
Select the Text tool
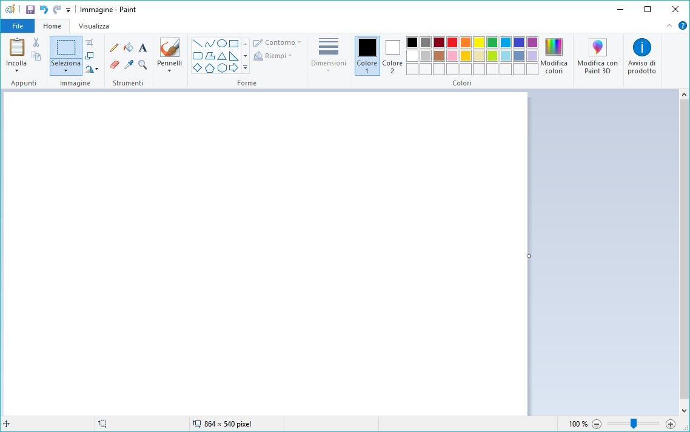pos(143,48)
